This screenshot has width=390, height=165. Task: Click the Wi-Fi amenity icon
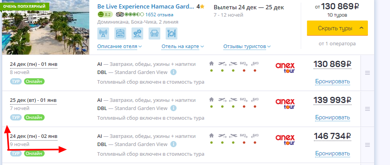coord(103,33)
